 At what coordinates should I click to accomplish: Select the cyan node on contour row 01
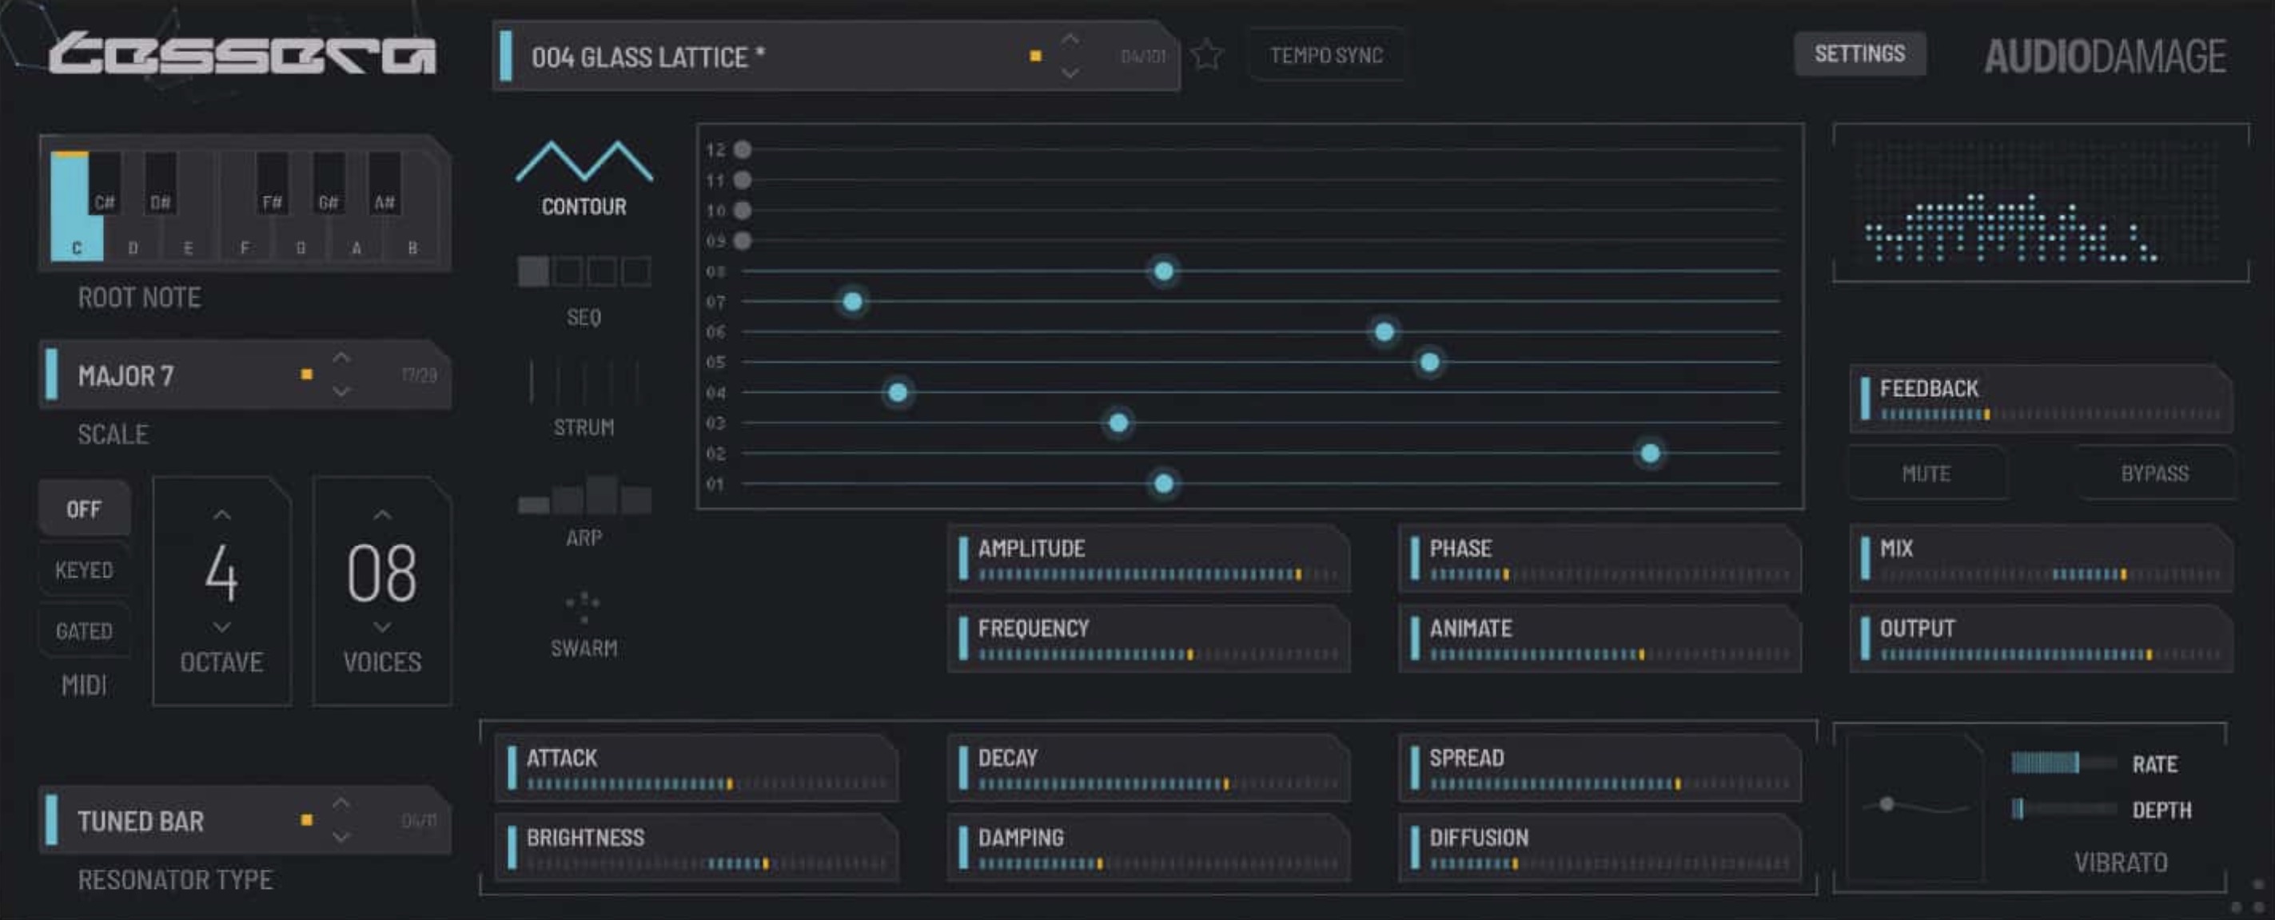click(1164, 483)
